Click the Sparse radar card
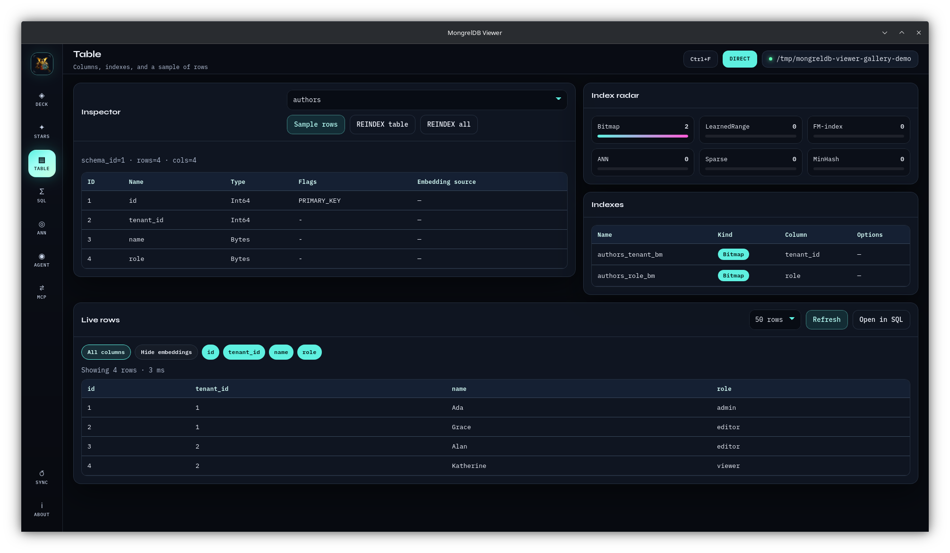Viewport: 950px width, 553px height. pos(751,163)
